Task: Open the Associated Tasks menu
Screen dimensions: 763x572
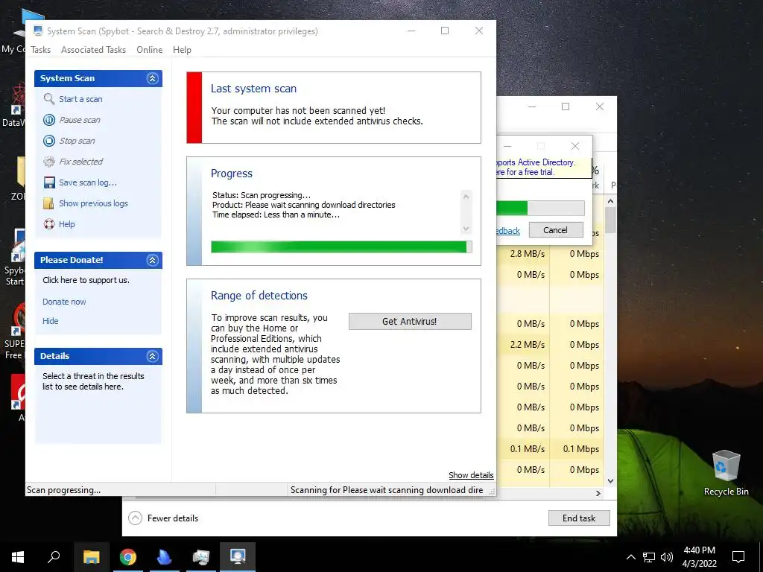Action: [x=93, y=50]
